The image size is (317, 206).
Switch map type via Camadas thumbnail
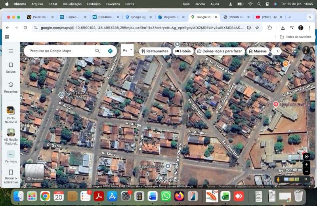pos(34,173)
